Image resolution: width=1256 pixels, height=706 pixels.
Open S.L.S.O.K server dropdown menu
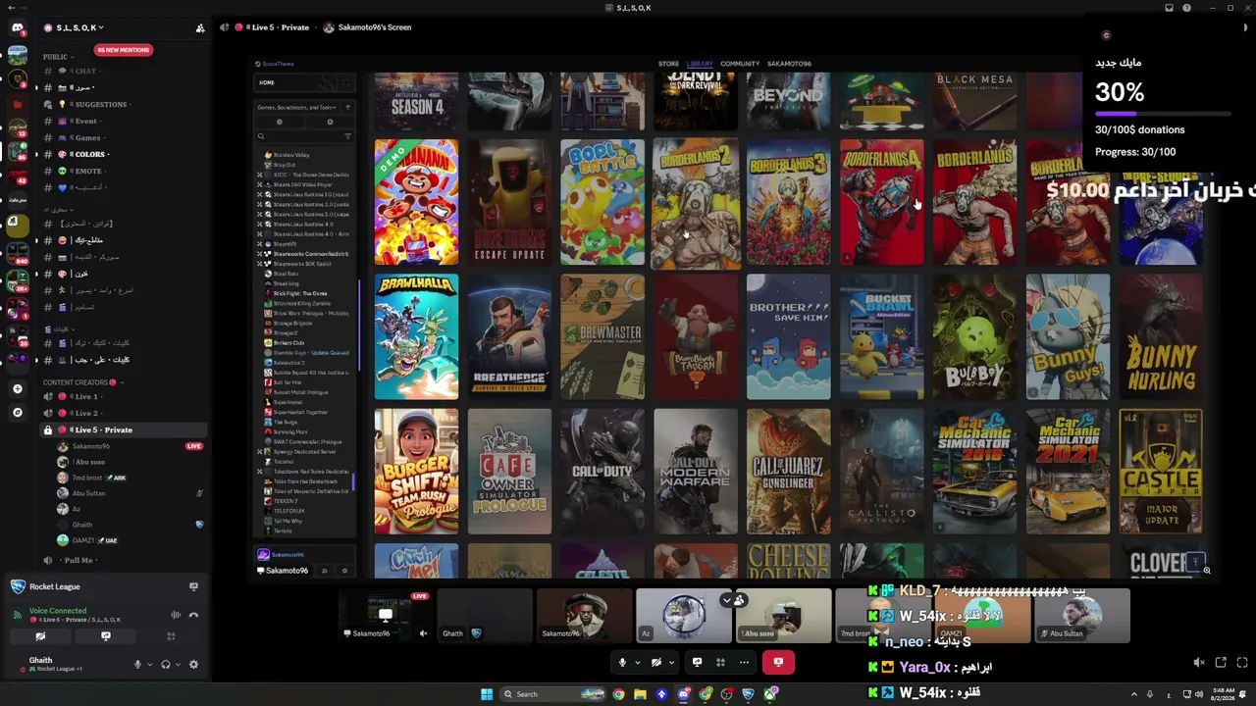point(75,27)
